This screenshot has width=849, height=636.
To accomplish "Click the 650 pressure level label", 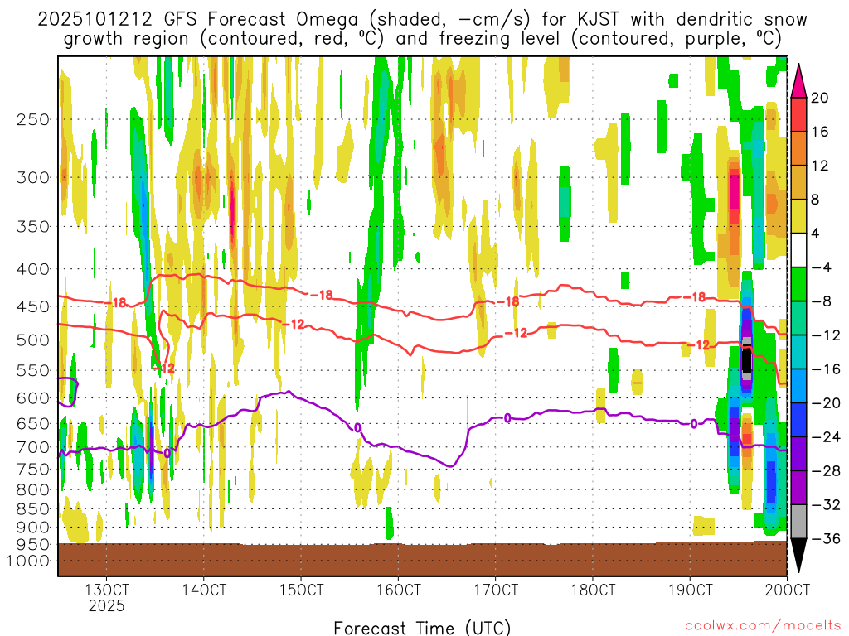I will pos(33,423).
